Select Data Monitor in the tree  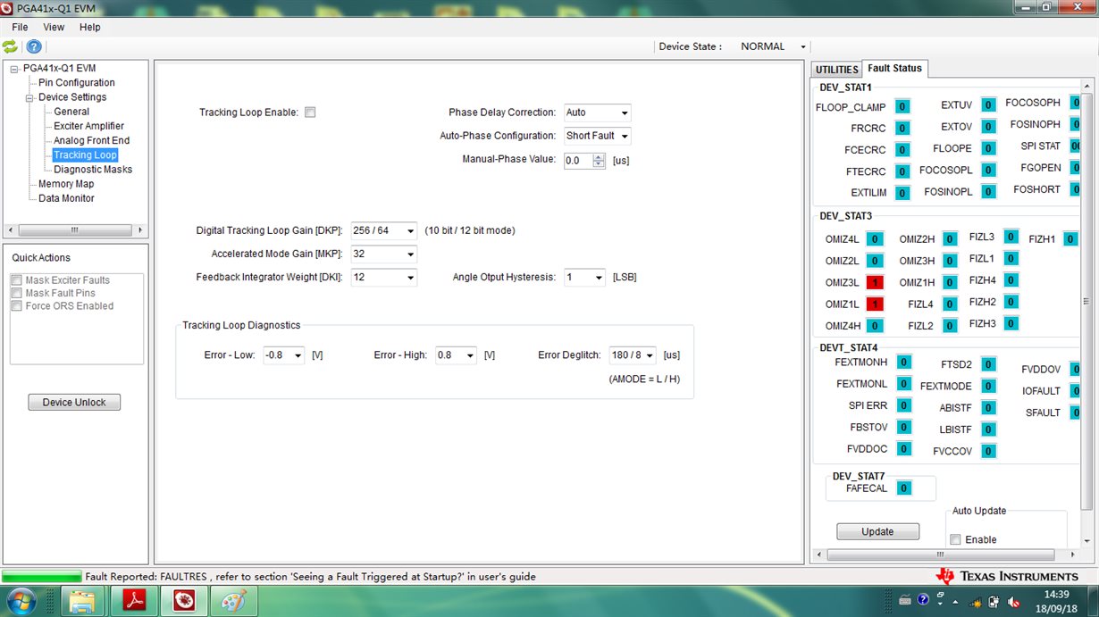point(66,198)
